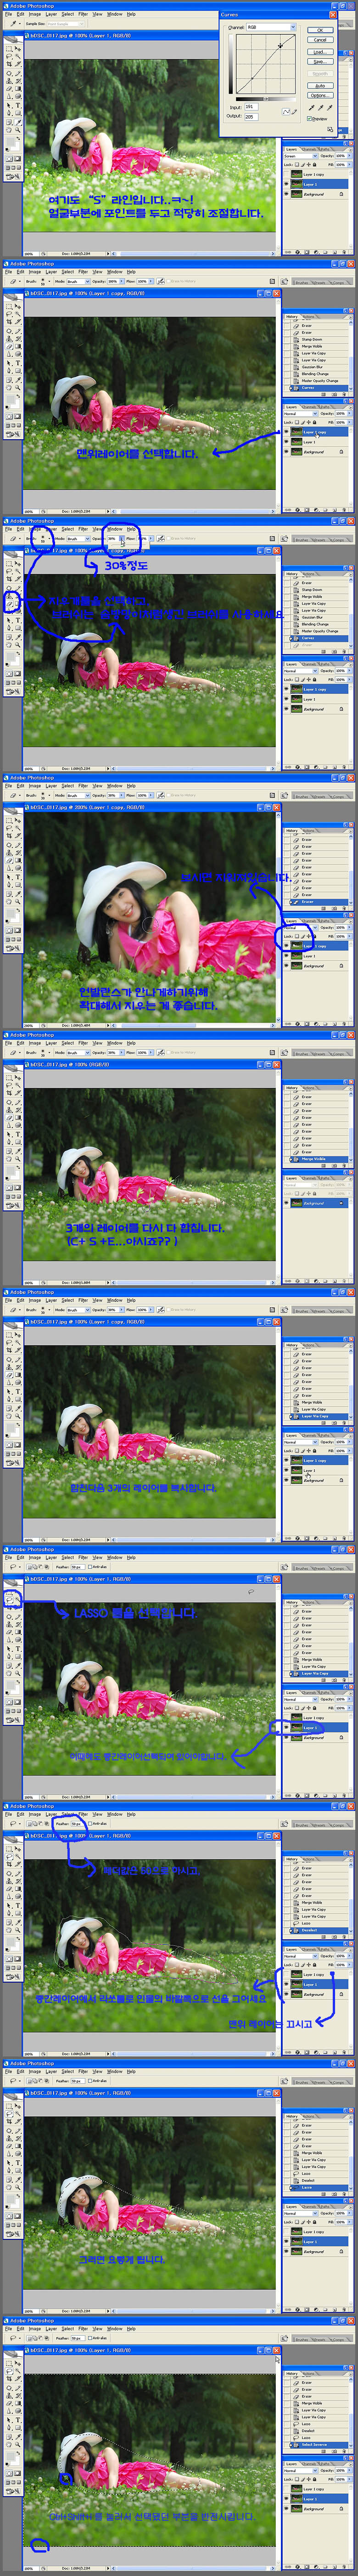Toggle the circled eye icon in the fourth window
Image resolution: width=358 pixels, height=2576 pixels.
click(287, 946)
